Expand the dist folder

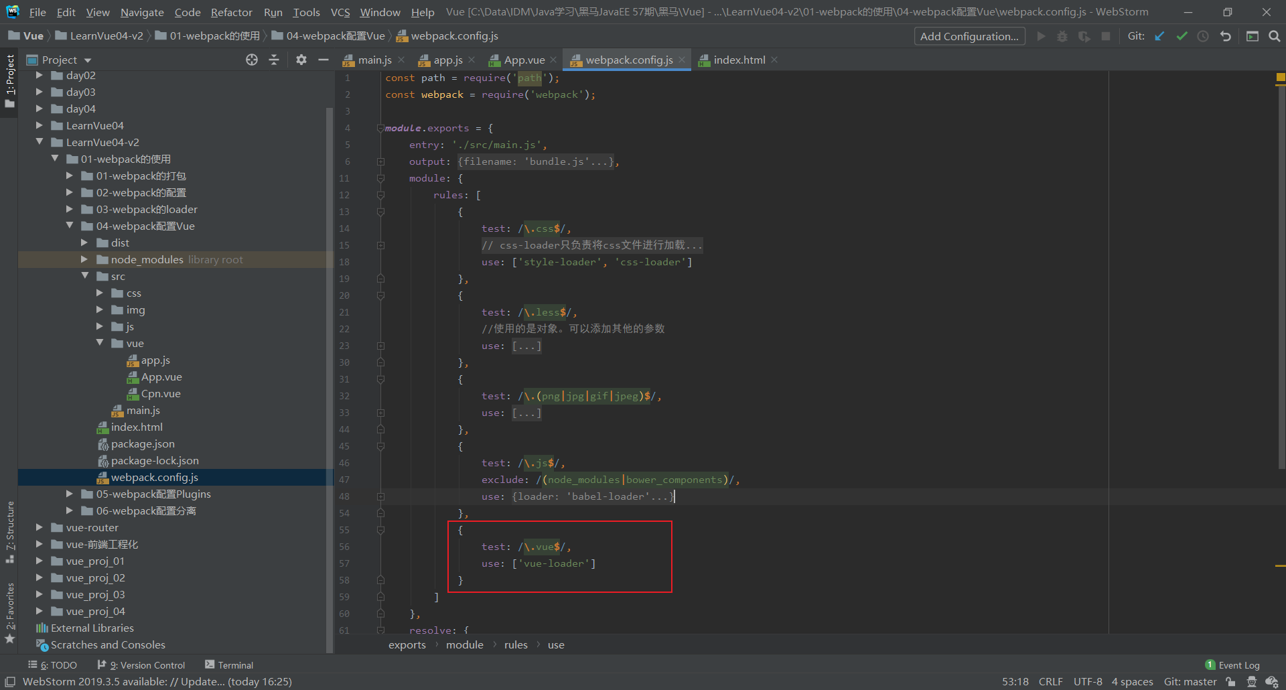[84, 243]
